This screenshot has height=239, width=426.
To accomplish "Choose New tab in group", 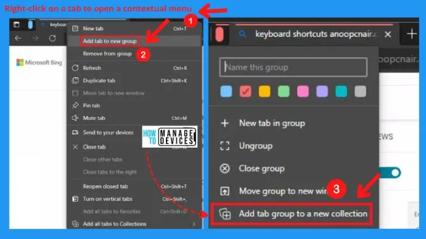I will pyautogui.click(x=272, y=123).
